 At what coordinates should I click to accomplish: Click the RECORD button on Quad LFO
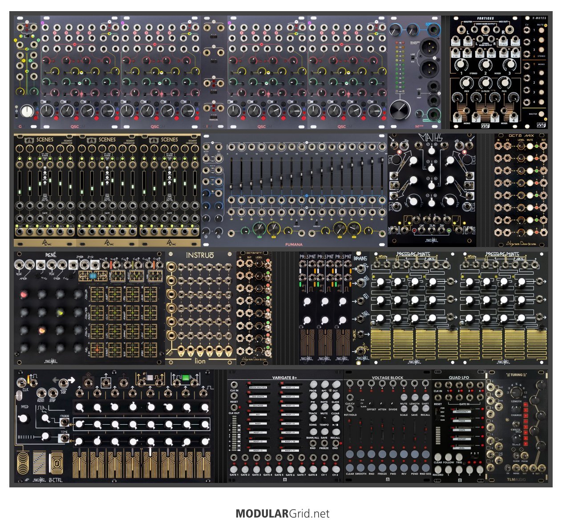click(438, 470)
